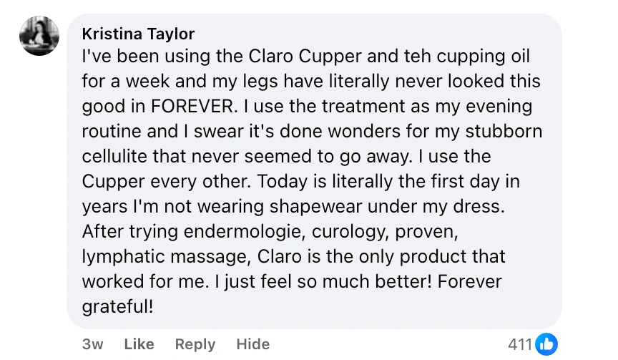This screenshot has width=618, height=360.
Task: Like Kristina Taylor's comment
Action: [139, 344]
